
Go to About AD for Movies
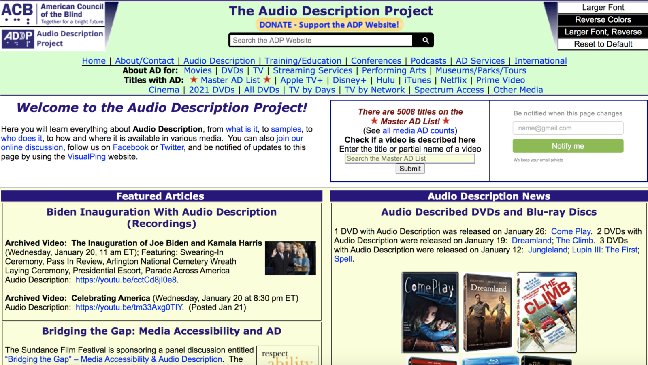click(x=198, y=70)
